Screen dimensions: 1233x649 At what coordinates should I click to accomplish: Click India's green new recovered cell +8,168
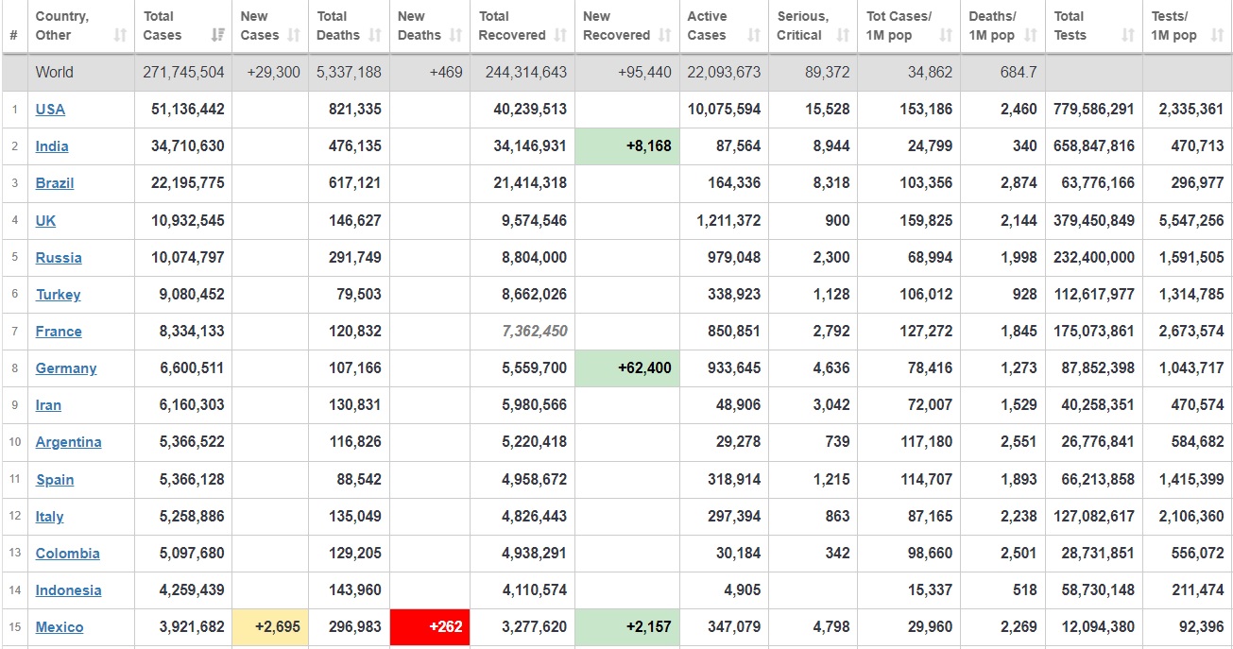click(627, 146)
